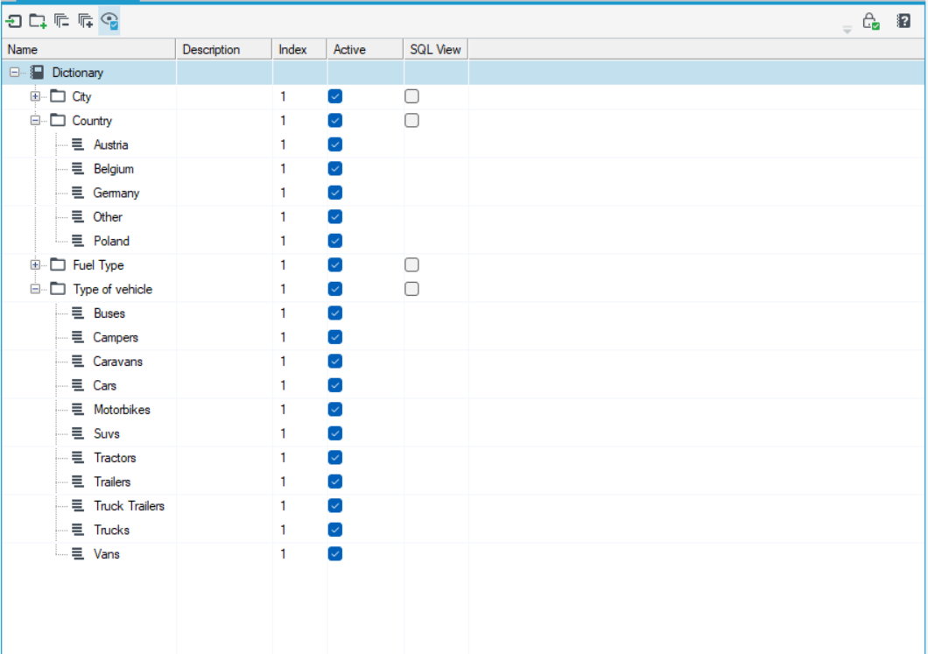Select the Belgium tree item
Viewport: 928px width, 654px height.
[x=114, y=169]
